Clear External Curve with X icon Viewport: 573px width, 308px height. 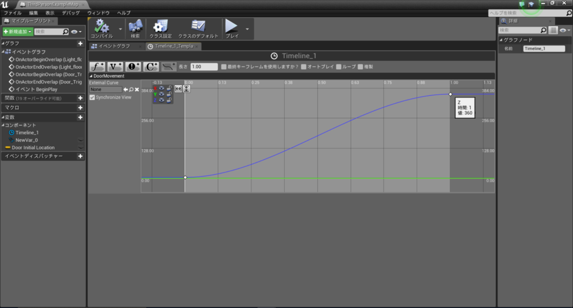pyautogui.click(x=137, y=90)
